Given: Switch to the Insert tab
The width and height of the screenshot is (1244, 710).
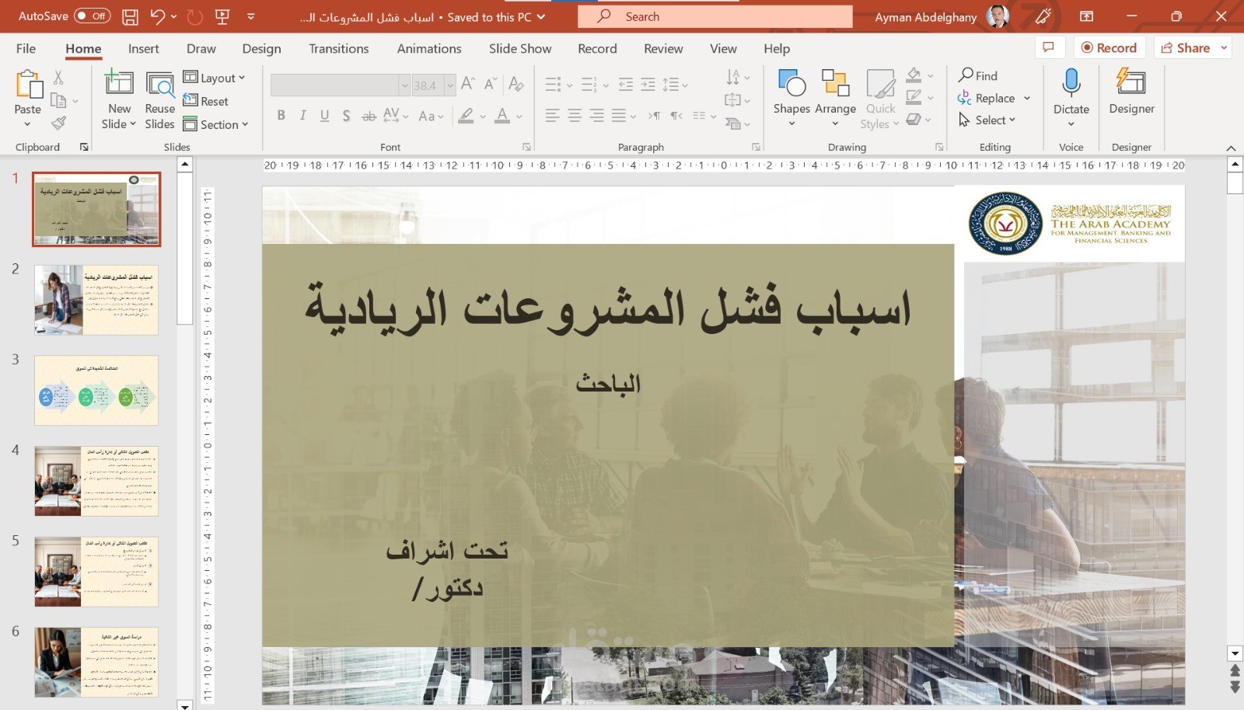Looking at the screenshot, I should [x=143, y=48].
